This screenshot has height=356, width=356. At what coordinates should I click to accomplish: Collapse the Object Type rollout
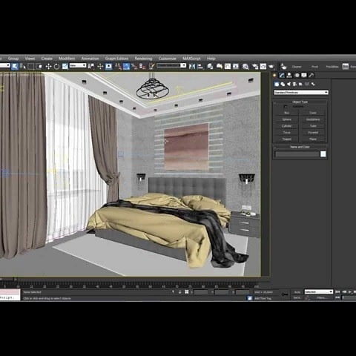pos(300,102)
